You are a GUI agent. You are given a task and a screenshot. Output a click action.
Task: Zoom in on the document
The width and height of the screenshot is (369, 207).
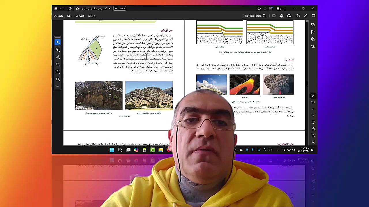coord(313,135)
